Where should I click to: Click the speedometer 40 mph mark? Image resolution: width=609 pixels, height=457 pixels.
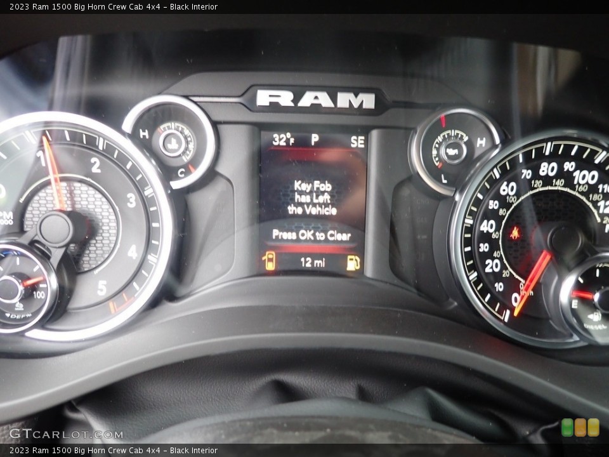click(487, 226)
